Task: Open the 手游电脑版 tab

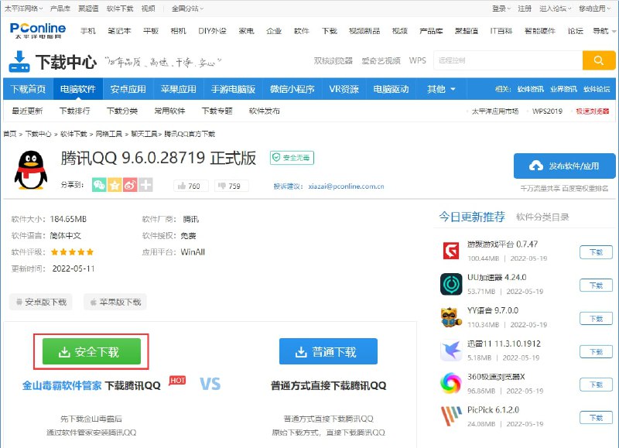Action: (x=233, y=89)
